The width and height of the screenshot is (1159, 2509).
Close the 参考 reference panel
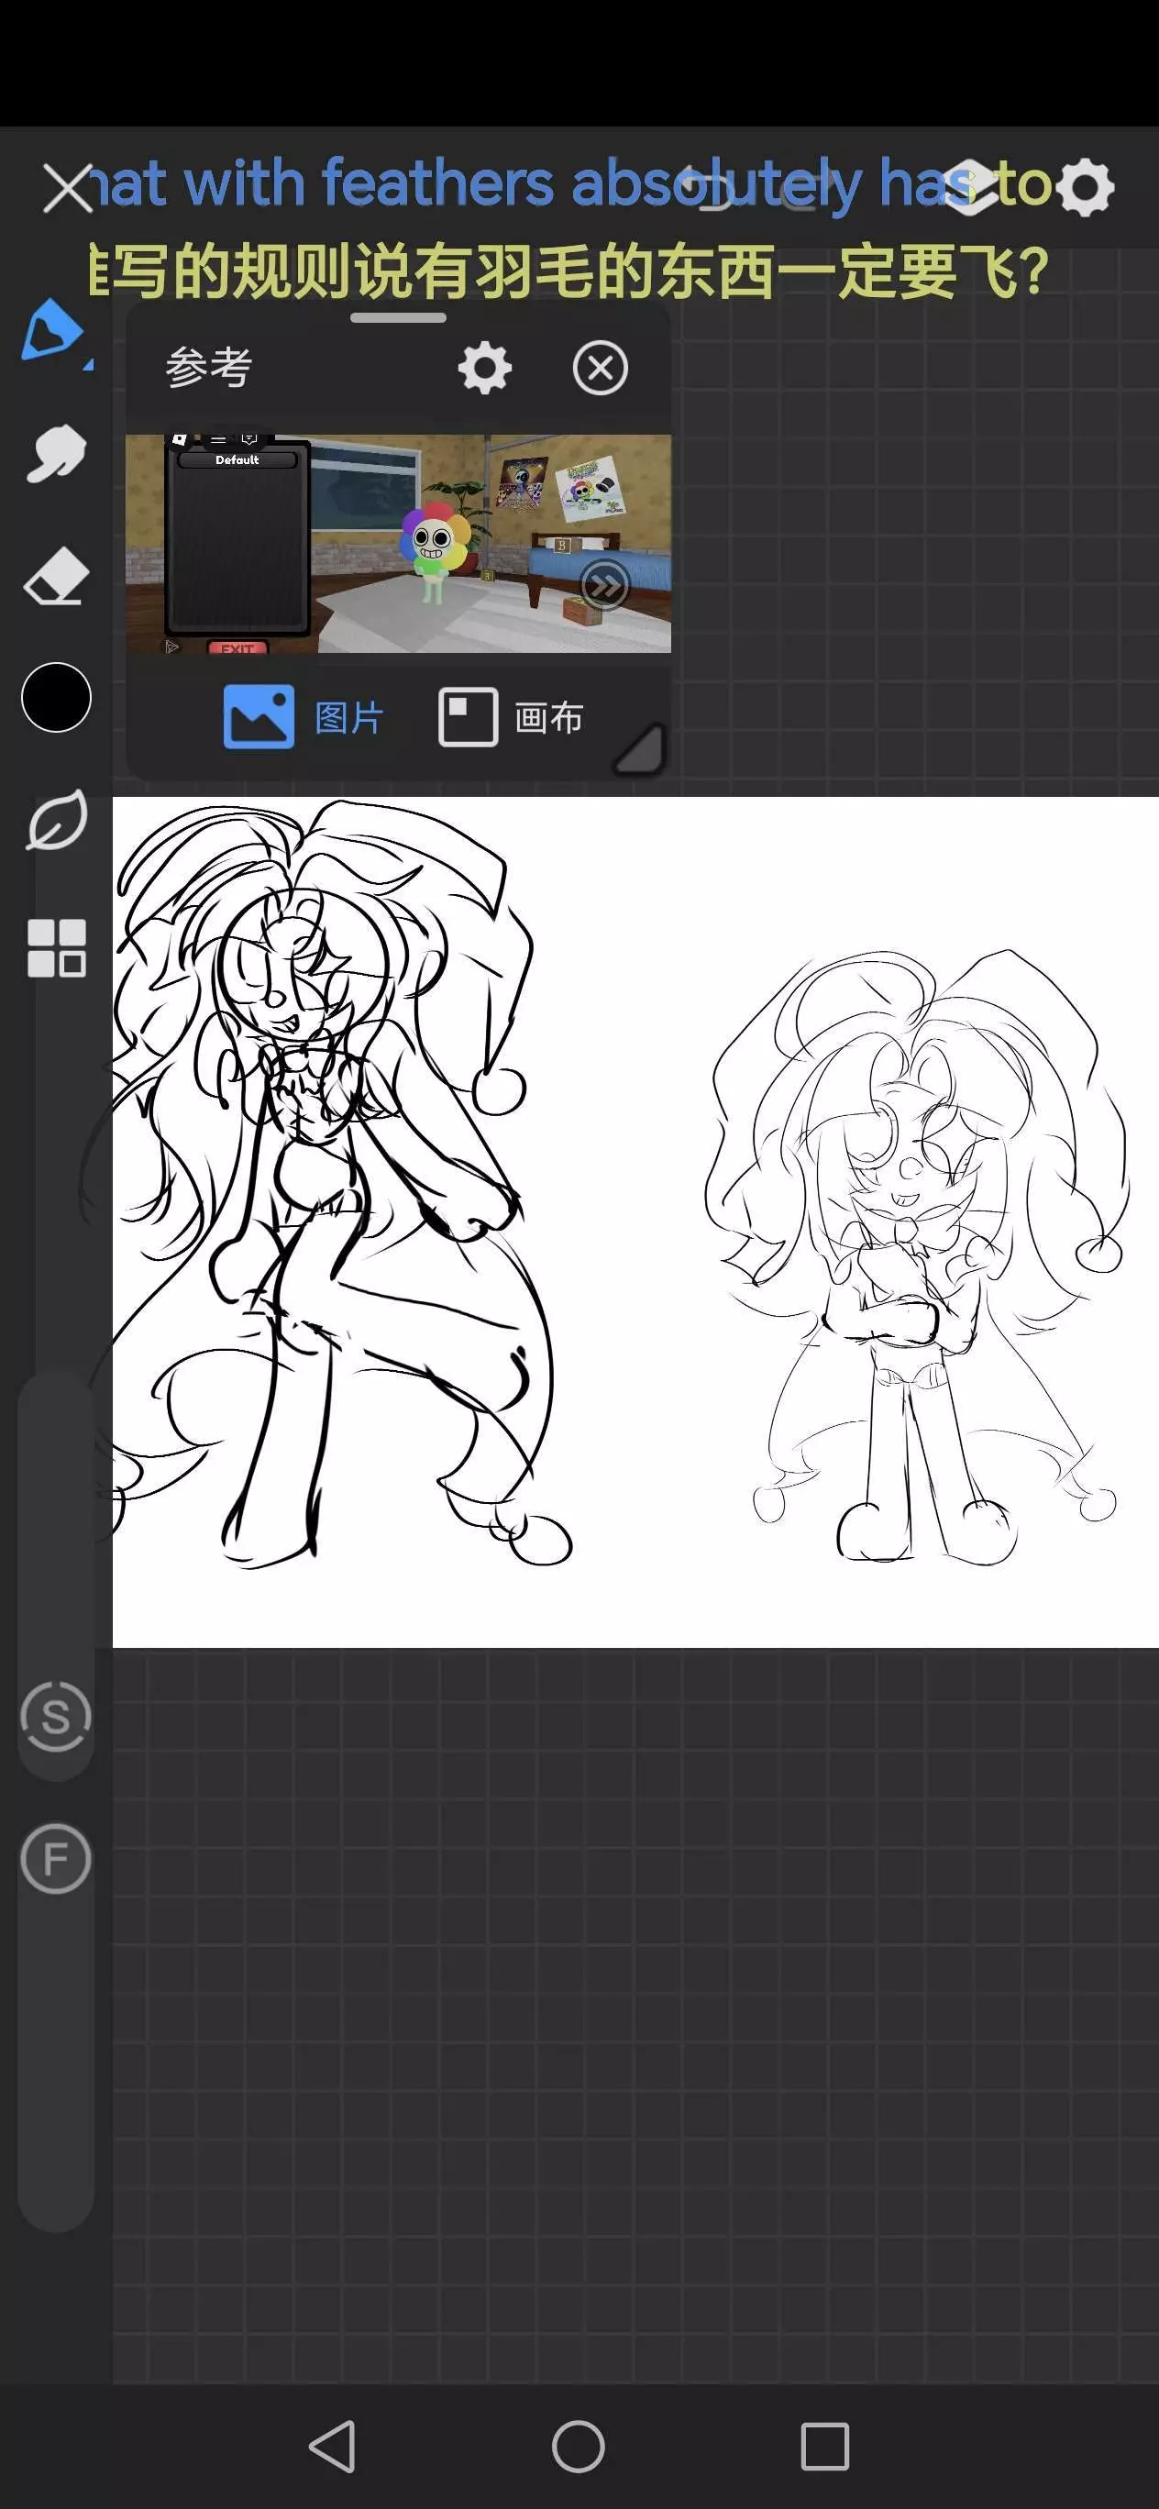point(600,368)
